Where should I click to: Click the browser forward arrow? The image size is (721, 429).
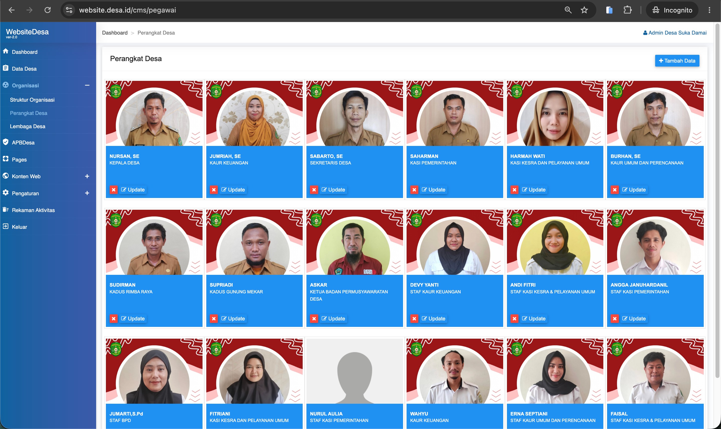(30, 10)
